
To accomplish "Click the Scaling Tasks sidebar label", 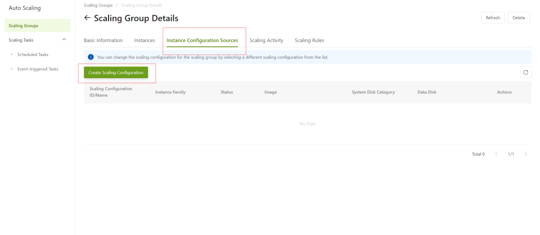I will click(21, 40).
